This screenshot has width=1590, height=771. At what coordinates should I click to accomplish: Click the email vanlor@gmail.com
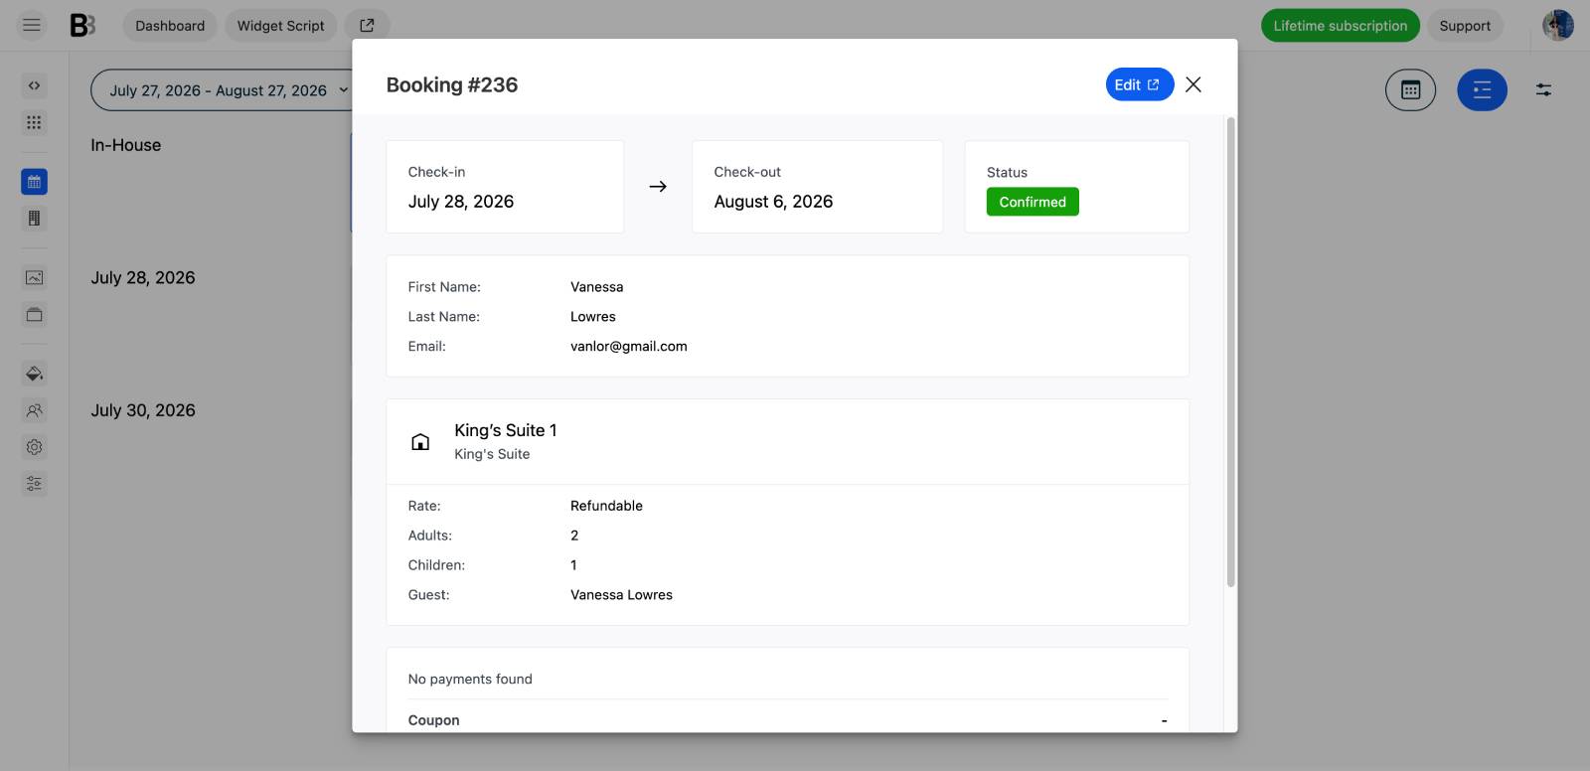tap(629, 347)
